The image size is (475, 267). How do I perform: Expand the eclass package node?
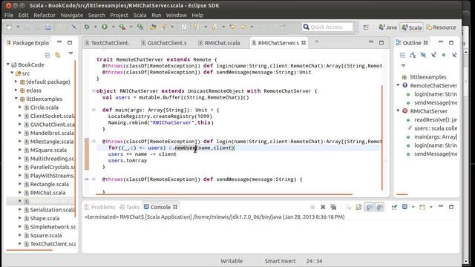16,90
